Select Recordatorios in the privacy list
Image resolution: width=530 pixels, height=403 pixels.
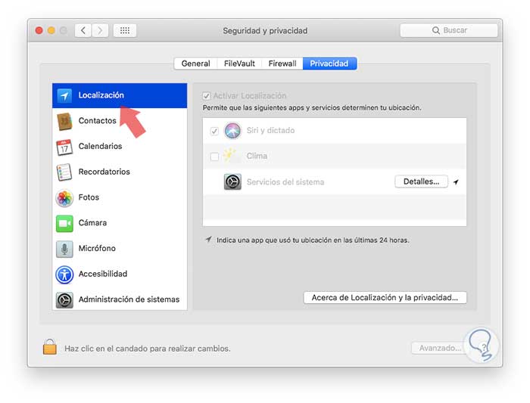coord(120,172)
